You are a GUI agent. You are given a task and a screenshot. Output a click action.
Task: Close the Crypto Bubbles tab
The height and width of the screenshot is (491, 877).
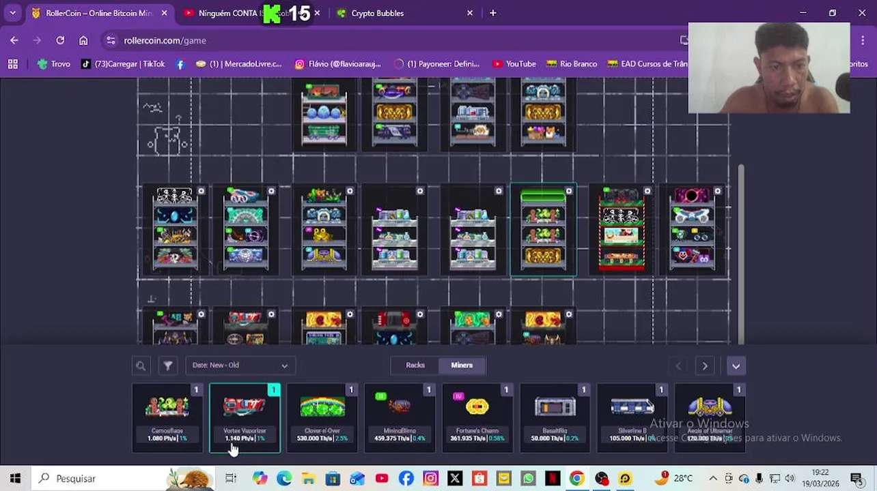click(x=470, y=13)
